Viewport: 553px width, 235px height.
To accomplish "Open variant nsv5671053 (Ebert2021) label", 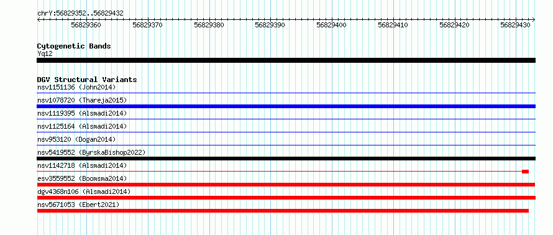I will tap(78, 205).
